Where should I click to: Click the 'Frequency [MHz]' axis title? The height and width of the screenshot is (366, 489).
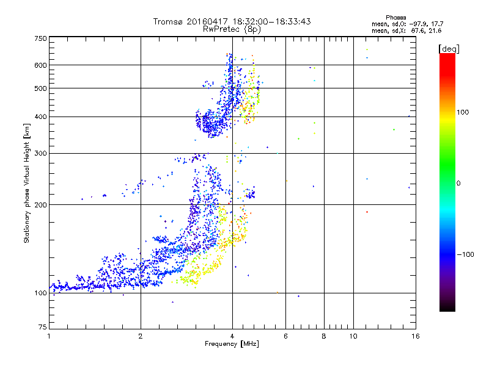point(232,344)
